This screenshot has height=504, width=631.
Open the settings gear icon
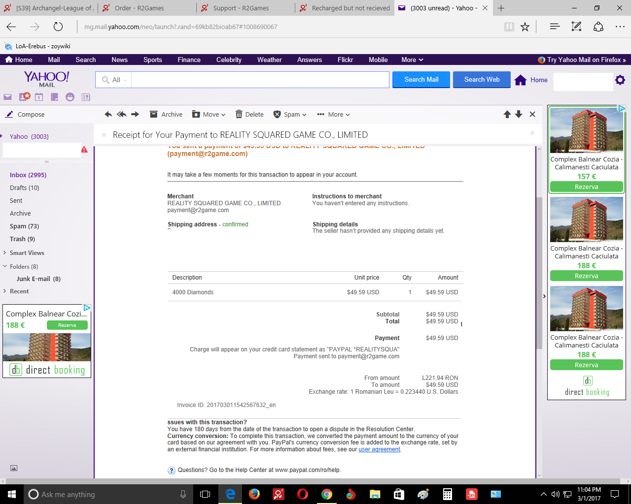pos(620,80)
